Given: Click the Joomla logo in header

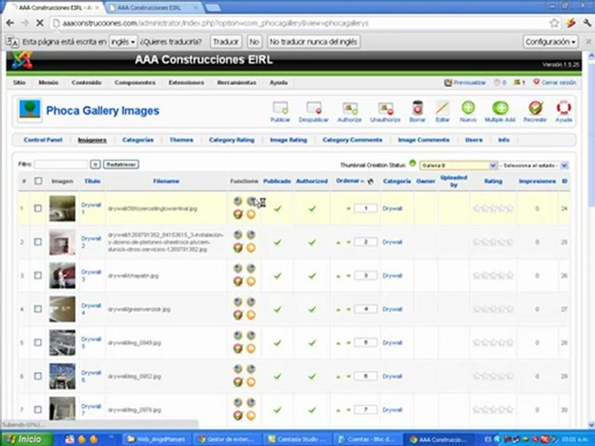Looking at the screenshot, I should 22,60.
